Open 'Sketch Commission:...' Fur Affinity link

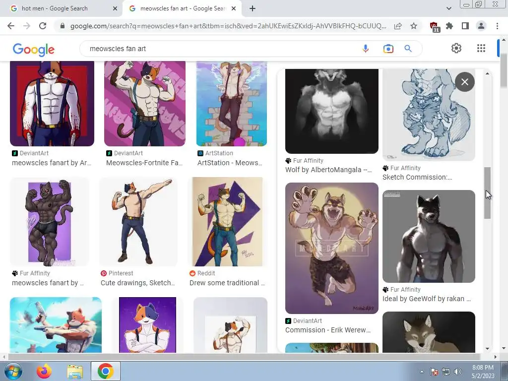pyautogui.click(x=417, y=177)
